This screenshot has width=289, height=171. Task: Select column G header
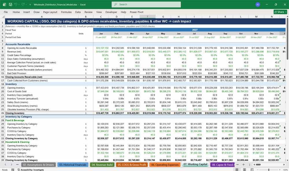[x=163, y=16]
